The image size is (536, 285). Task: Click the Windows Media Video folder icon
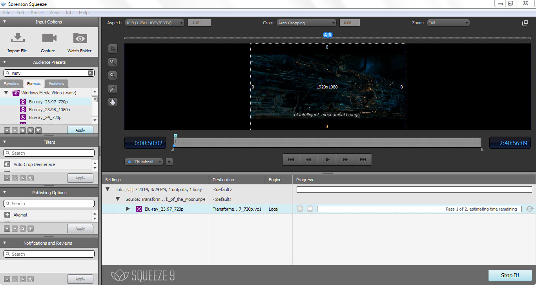point(16,93)
